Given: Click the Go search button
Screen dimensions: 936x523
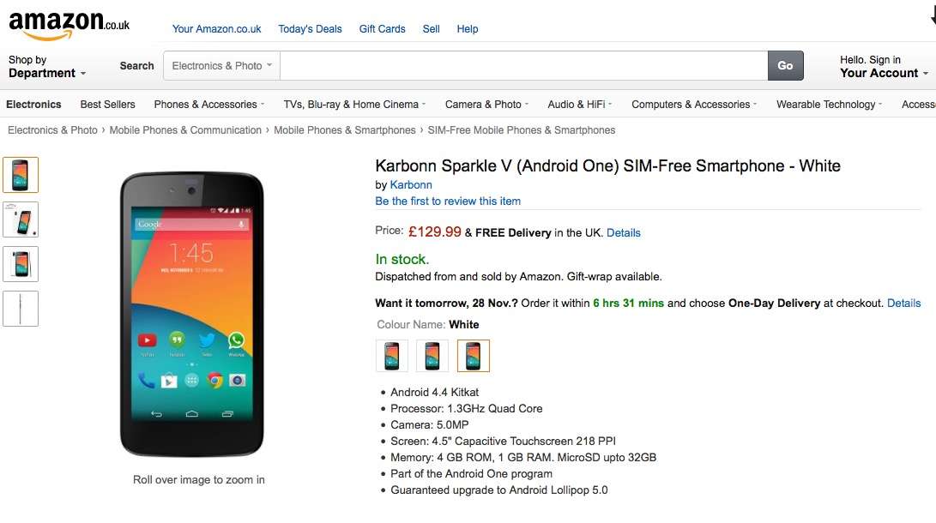Looking at the screenshot, I should pos(785,66).
